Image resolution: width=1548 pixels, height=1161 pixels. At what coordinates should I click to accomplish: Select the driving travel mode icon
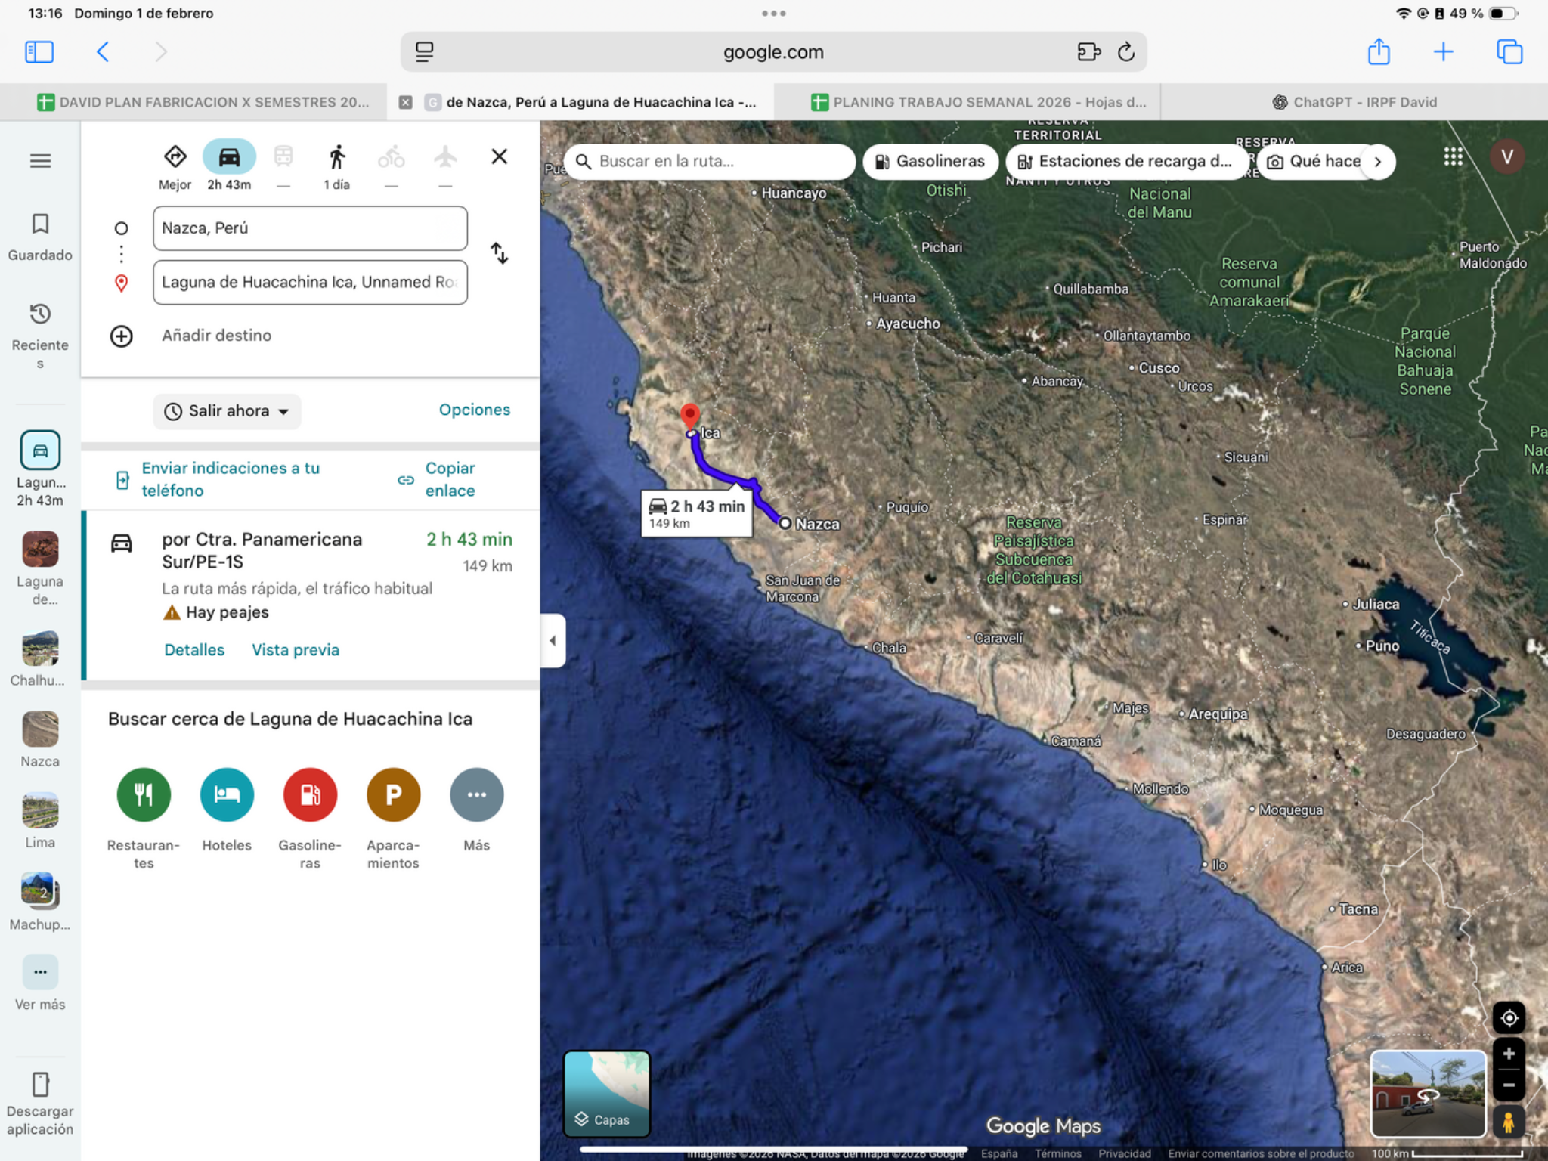point(229,157)
